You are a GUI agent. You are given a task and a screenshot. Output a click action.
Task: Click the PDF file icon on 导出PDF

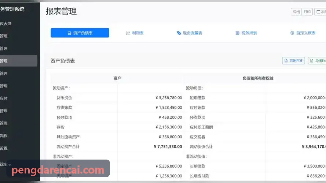tap(286, 61)
